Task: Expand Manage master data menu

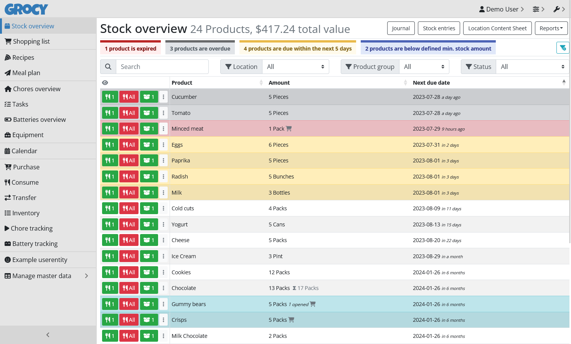Action: tap(46, 276)
